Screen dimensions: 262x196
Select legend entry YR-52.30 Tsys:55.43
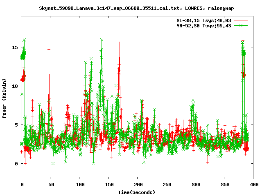point(204,26)
